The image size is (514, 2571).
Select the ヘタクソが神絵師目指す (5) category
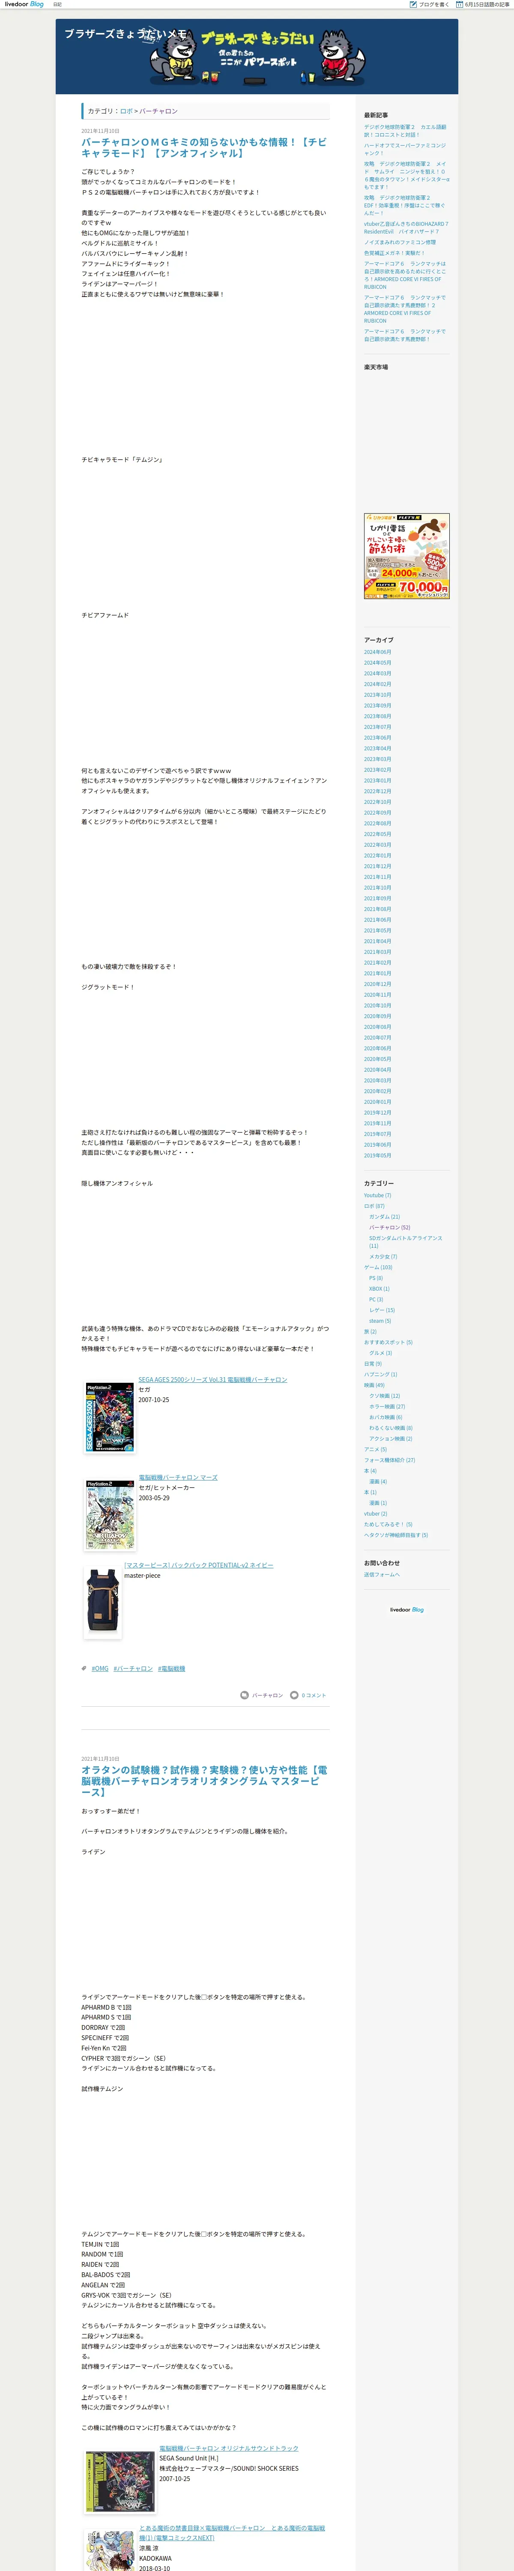coord(395,1535)
